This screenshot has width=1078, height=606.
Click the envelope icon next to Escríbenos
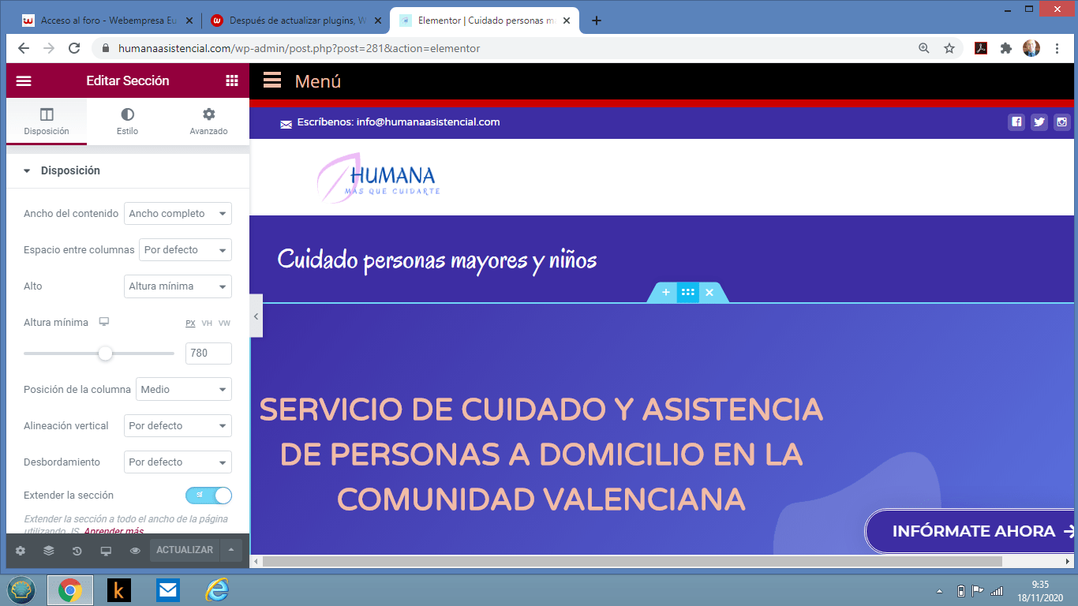[286, 124]
